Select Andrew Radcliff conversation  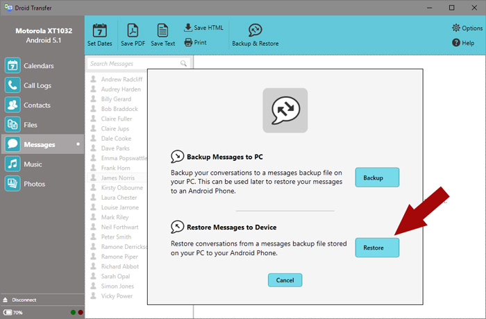pyautogui.click(x=117, y=79)
